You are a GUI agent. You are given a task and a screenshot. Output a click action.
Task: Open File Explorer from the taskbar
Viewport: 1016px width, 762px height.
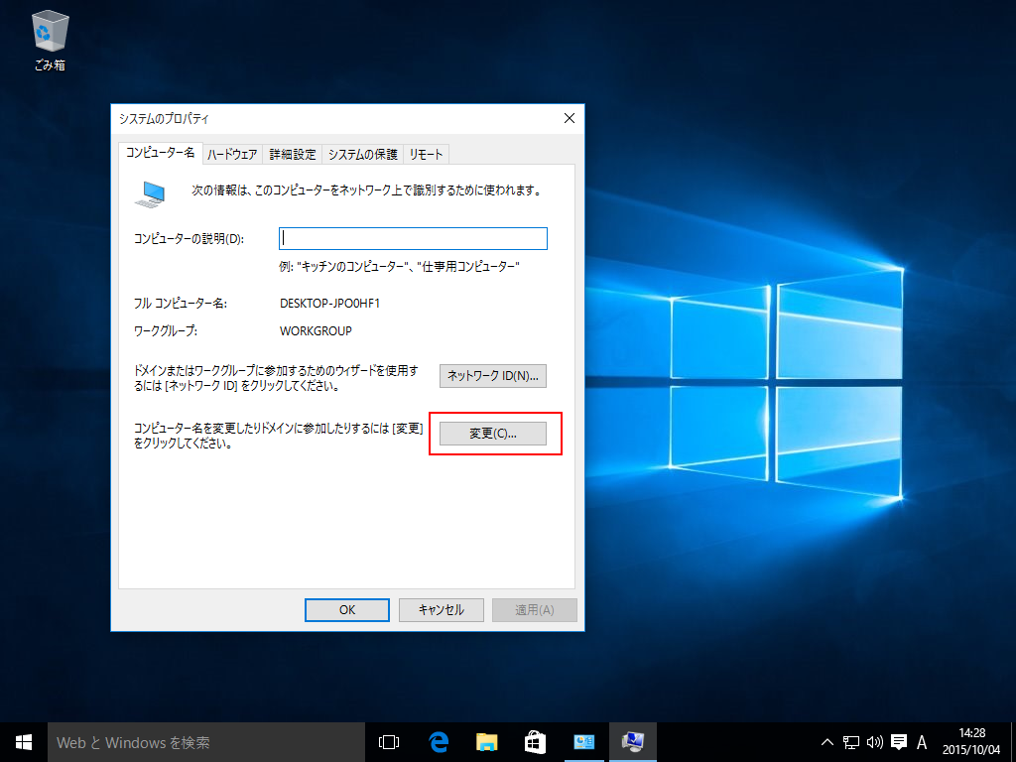point(486,742)
